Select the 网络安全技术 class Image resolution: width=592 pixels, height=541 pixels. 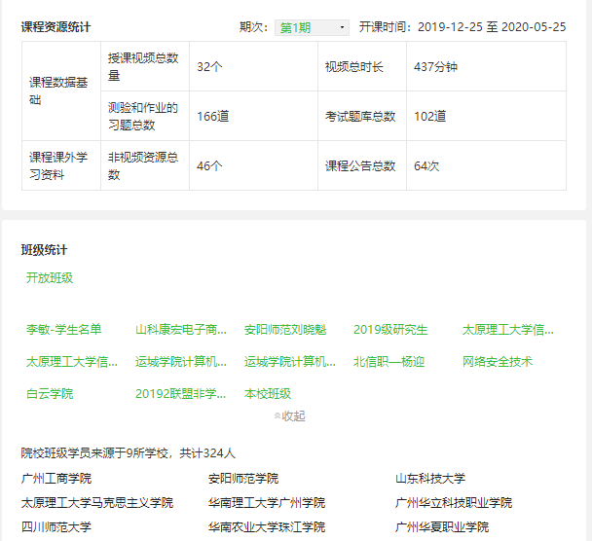498,362
